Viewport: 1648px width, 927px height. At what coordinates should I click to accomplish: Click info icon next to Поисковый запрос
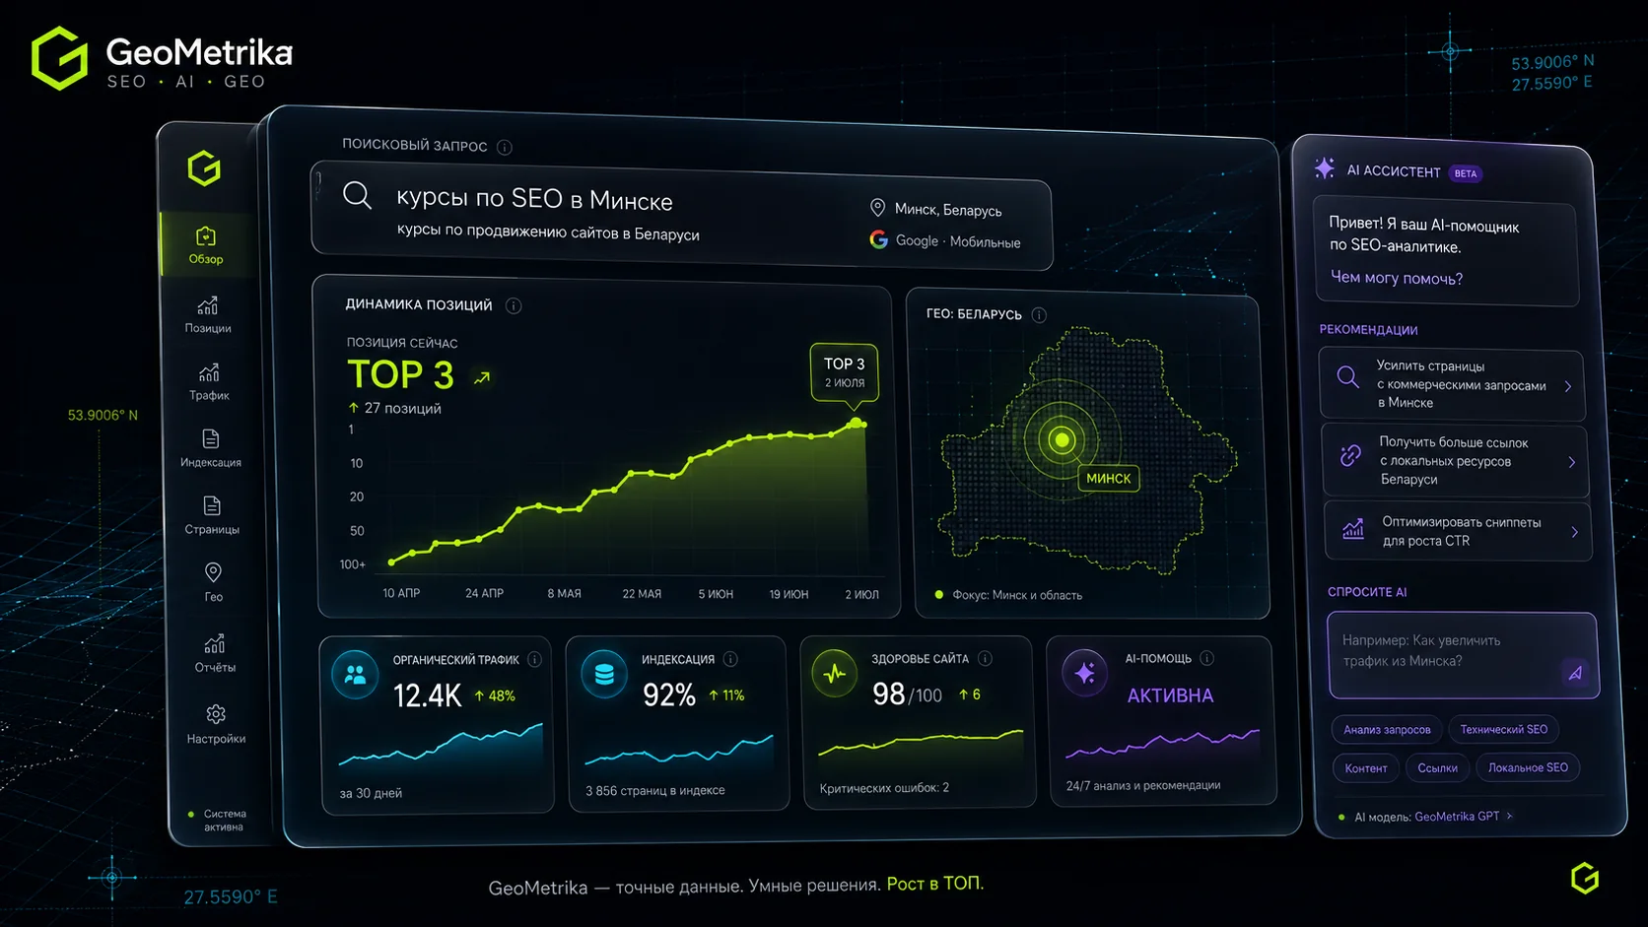pos(505,148)
